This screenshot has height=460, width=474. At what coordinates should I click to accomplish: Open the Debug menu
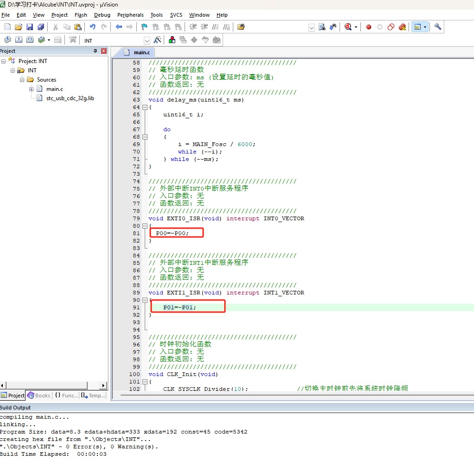coord(102,15)
